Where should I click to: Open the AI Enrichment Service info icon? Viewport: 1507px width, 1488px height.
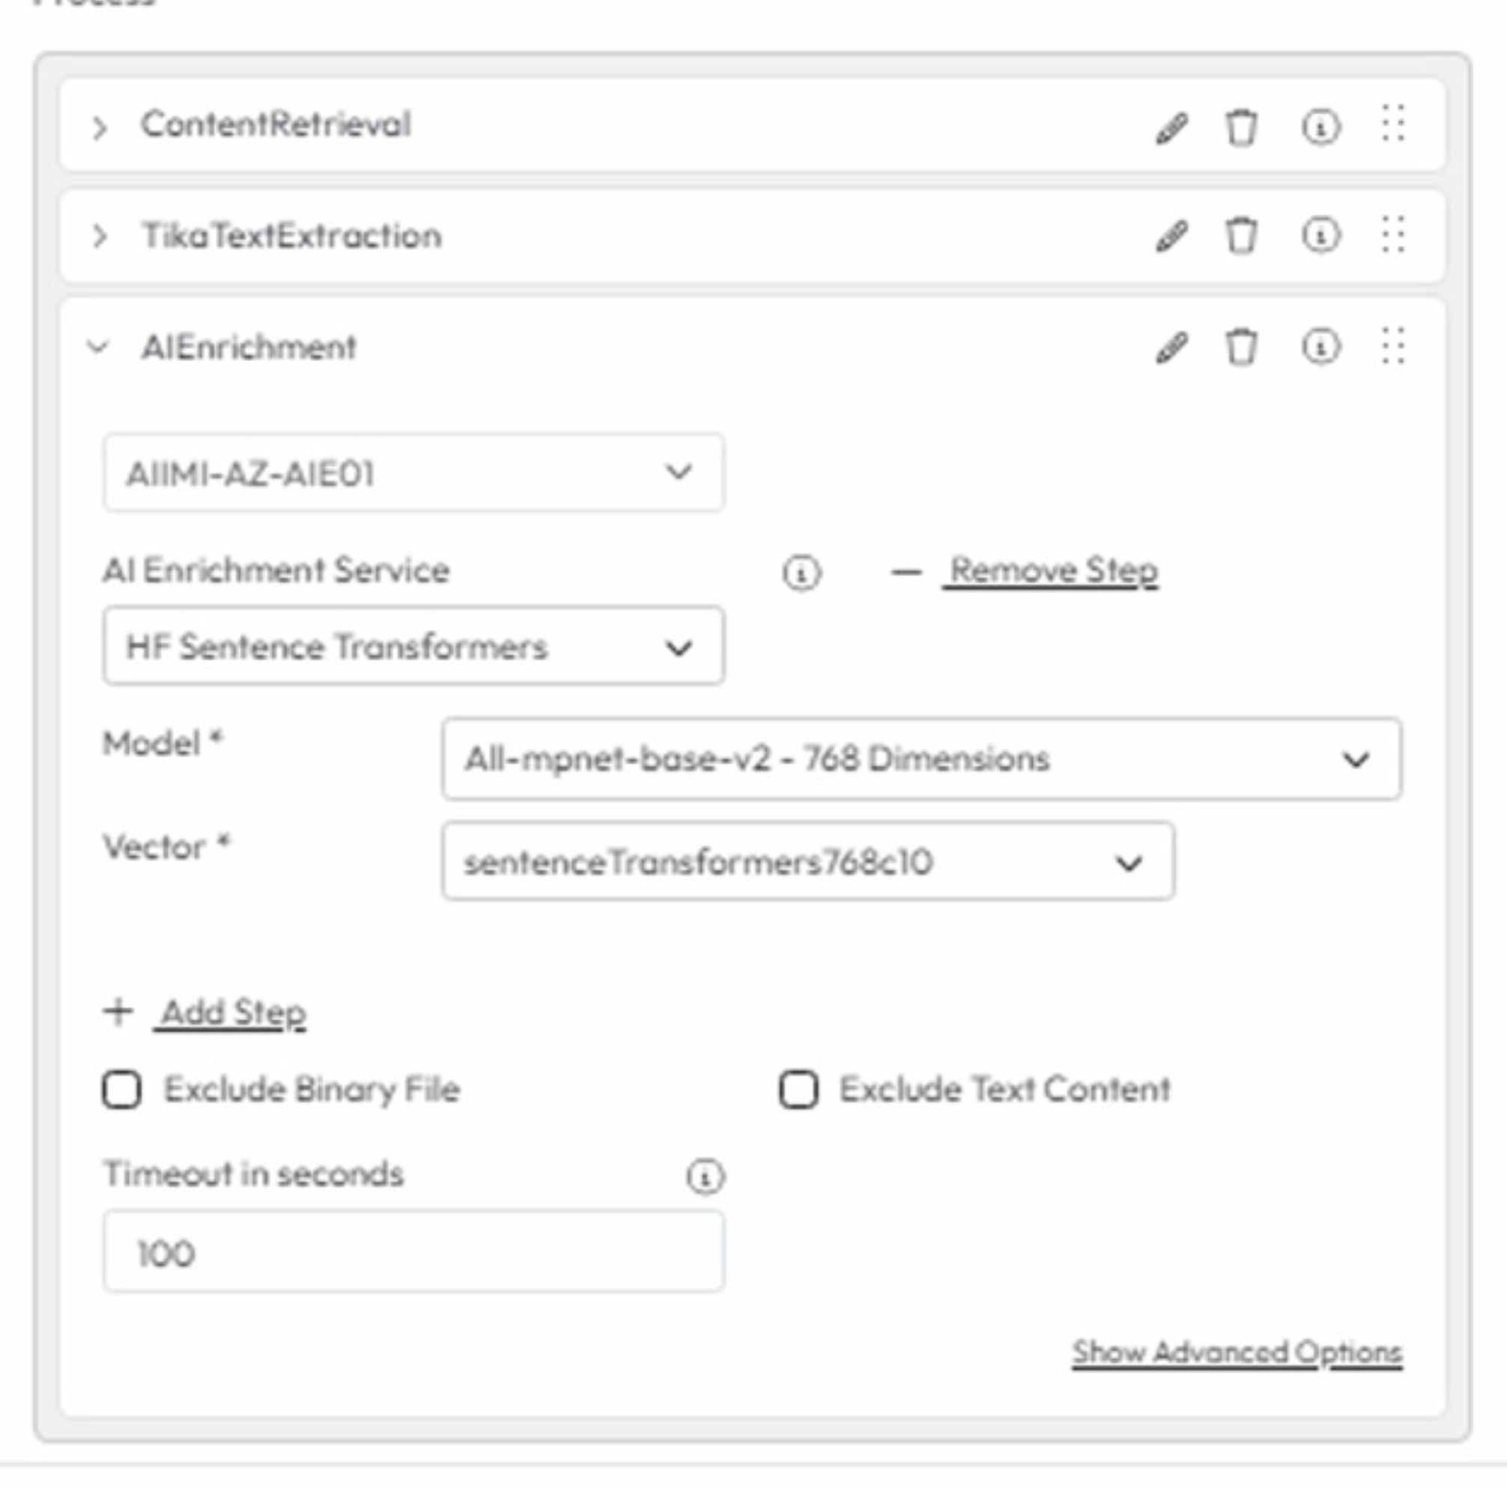801,573
